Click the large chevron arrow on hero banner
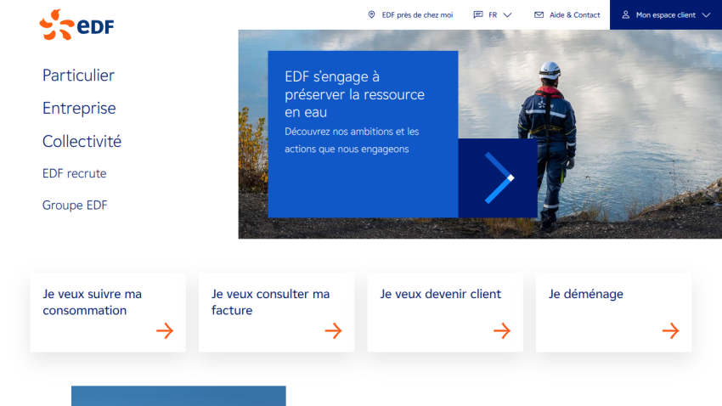 (x=499, y=178)
